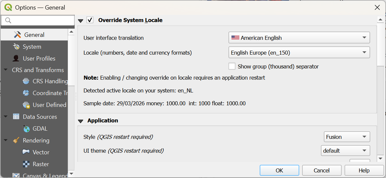Click the Vector rendering icon

point(26,152)
